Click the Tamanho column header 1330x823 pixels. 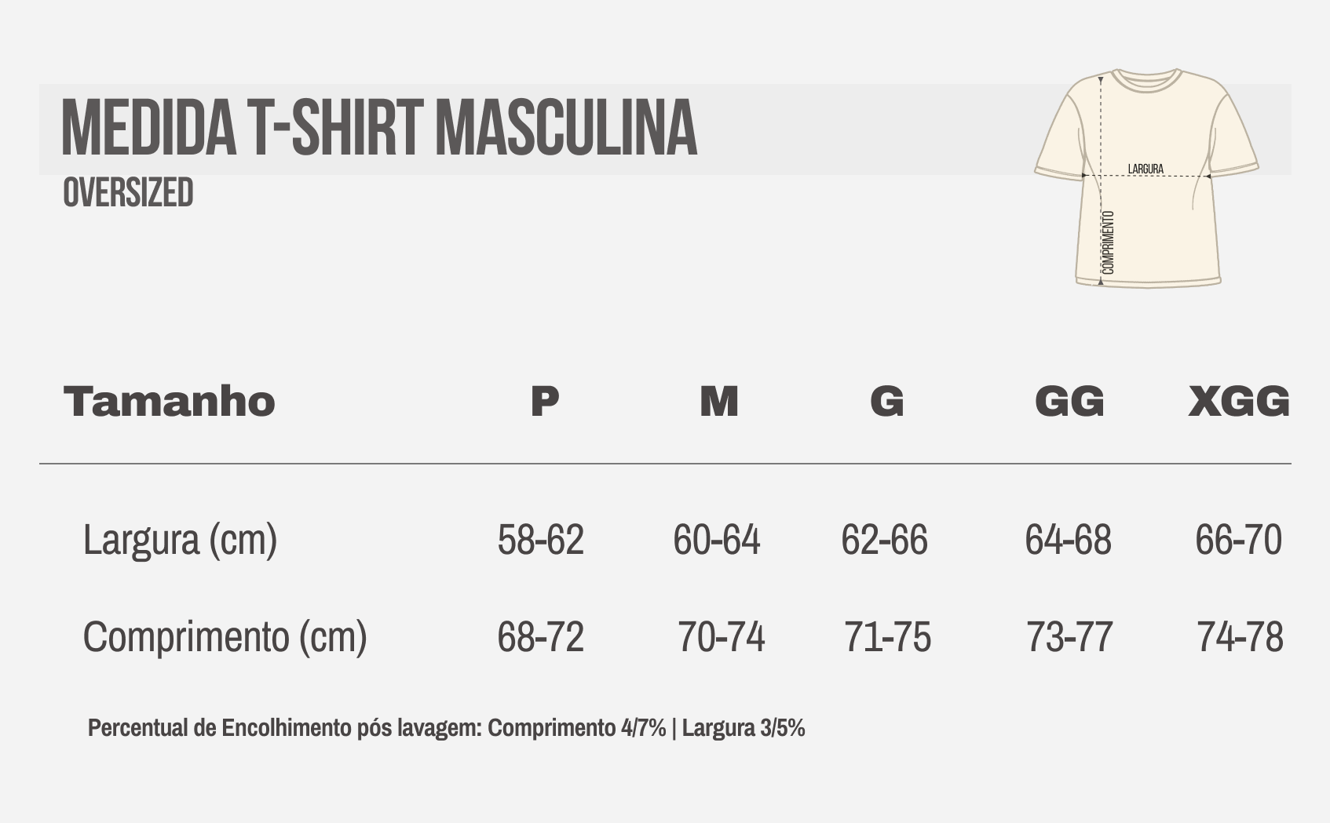click(x=170, y=402)
